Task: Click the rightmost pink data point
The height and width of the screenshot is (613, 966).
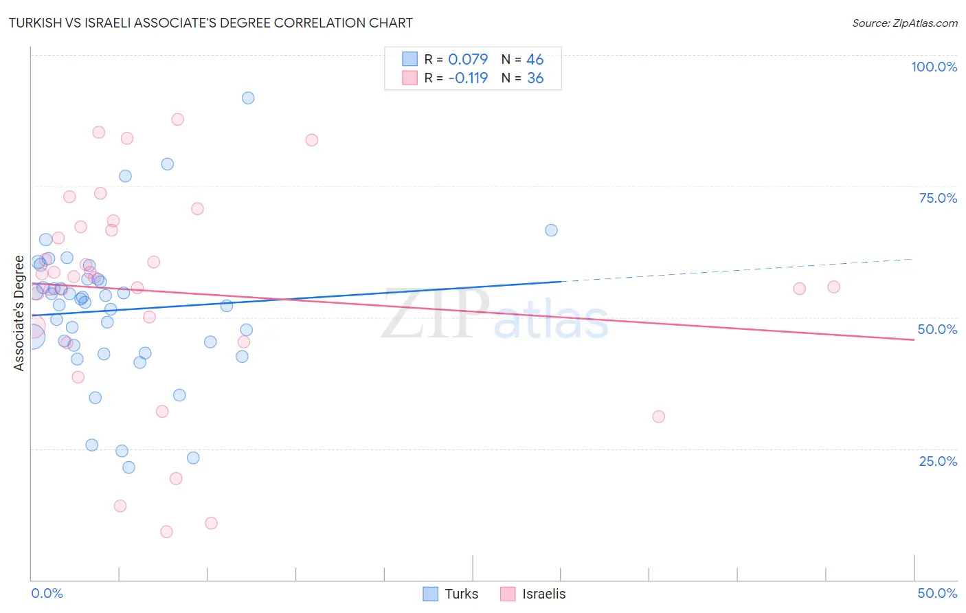Action: (833, 287)
